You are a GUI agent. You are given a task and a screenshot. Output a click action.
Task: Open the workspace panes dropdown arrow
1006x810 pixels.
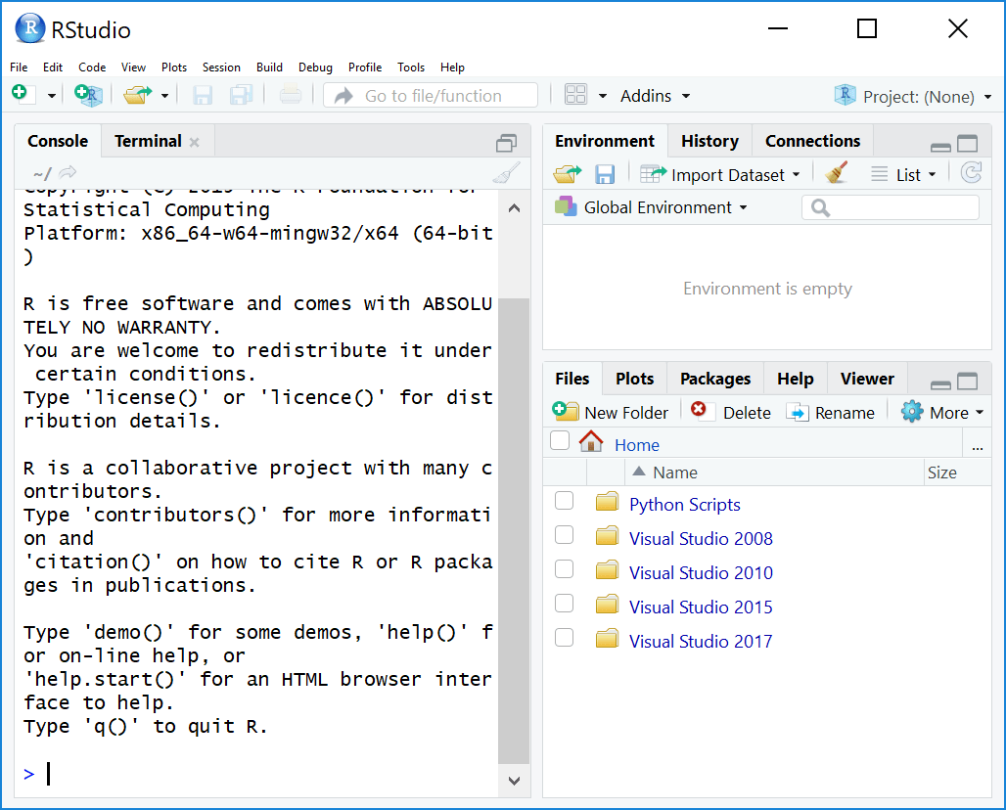pos(603,96)
